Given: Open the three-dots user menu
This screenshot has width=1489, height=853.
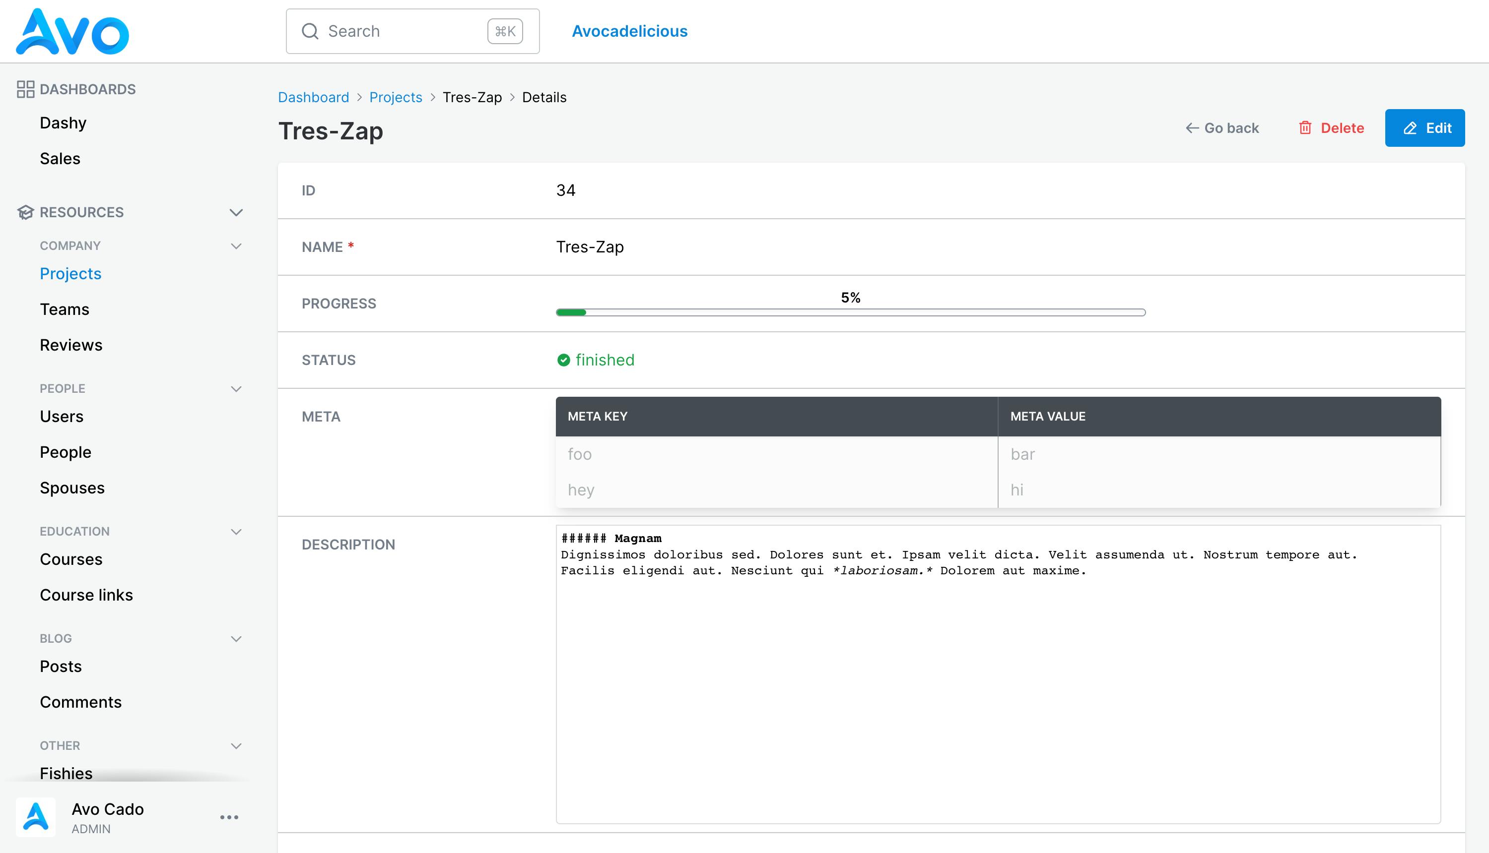Looking at the screenshot, I should pyautogui.click(x=229, y=817).
